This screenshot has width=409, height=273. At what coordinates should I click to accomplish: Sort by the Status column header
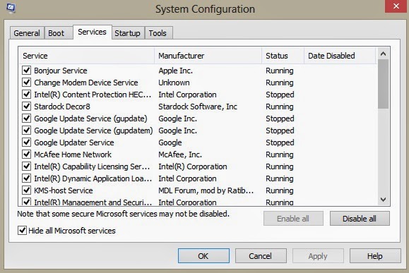[x=283, y=56]
